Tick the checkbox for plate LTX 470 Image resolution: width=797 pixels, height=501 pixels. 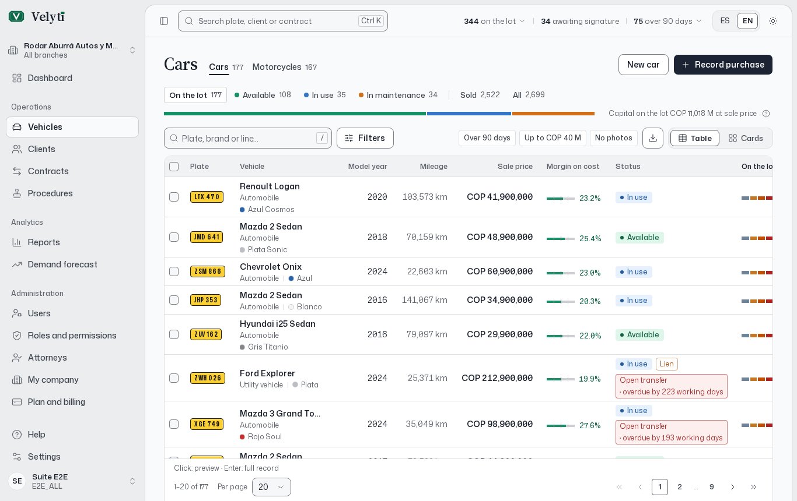(x=174, y=197)
